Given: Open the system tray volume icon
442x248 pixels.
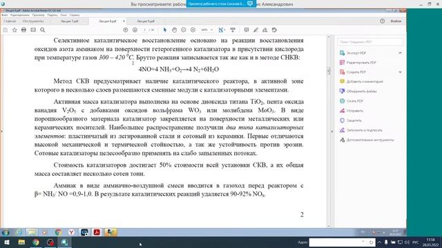Looking at the screenshot, I should tap(407, 242).
